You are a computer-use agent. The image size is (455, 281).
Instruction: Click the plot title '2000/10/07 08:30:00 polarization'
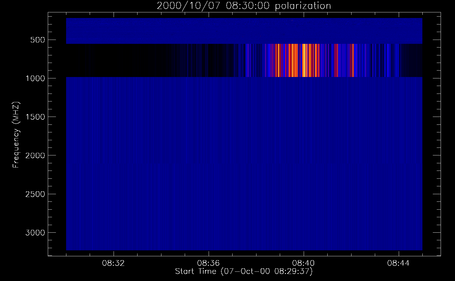click(x=244, y=6)
